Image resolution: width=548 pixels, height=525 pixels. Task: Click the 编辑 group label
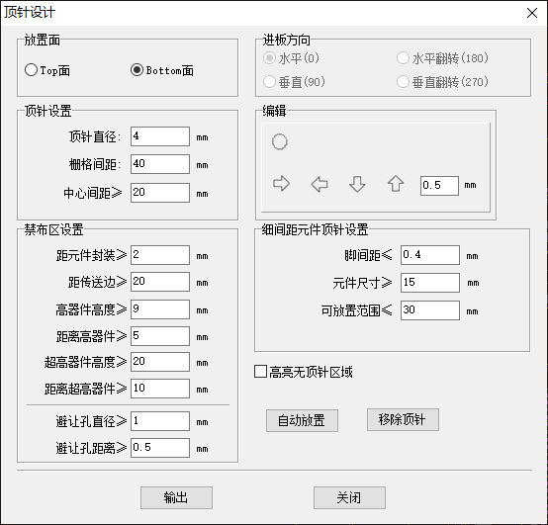click(274, 111)
